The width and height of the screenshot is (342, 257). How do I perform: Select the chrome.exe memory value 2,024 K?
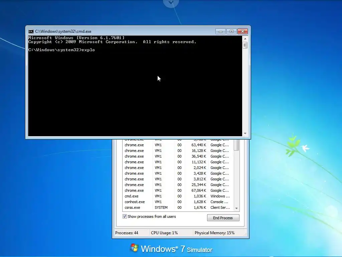[200, 168]
